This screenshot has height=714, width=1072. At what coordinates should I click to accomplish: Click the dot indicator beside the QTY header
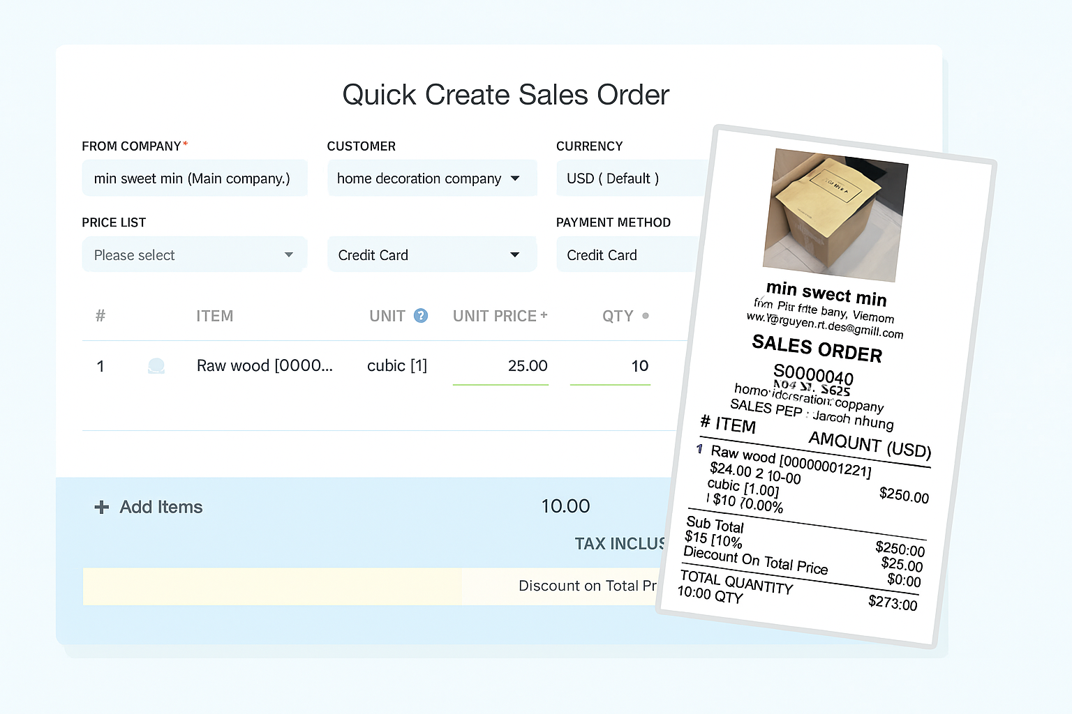pyautogui.click(x=646, y=316)
